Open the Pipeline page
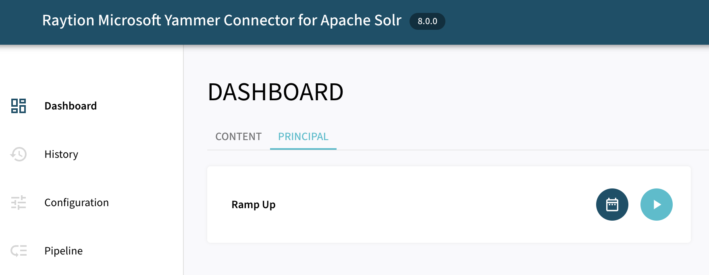Image resolution: width=709 pixels, height=275 pixels. (63, 251)
